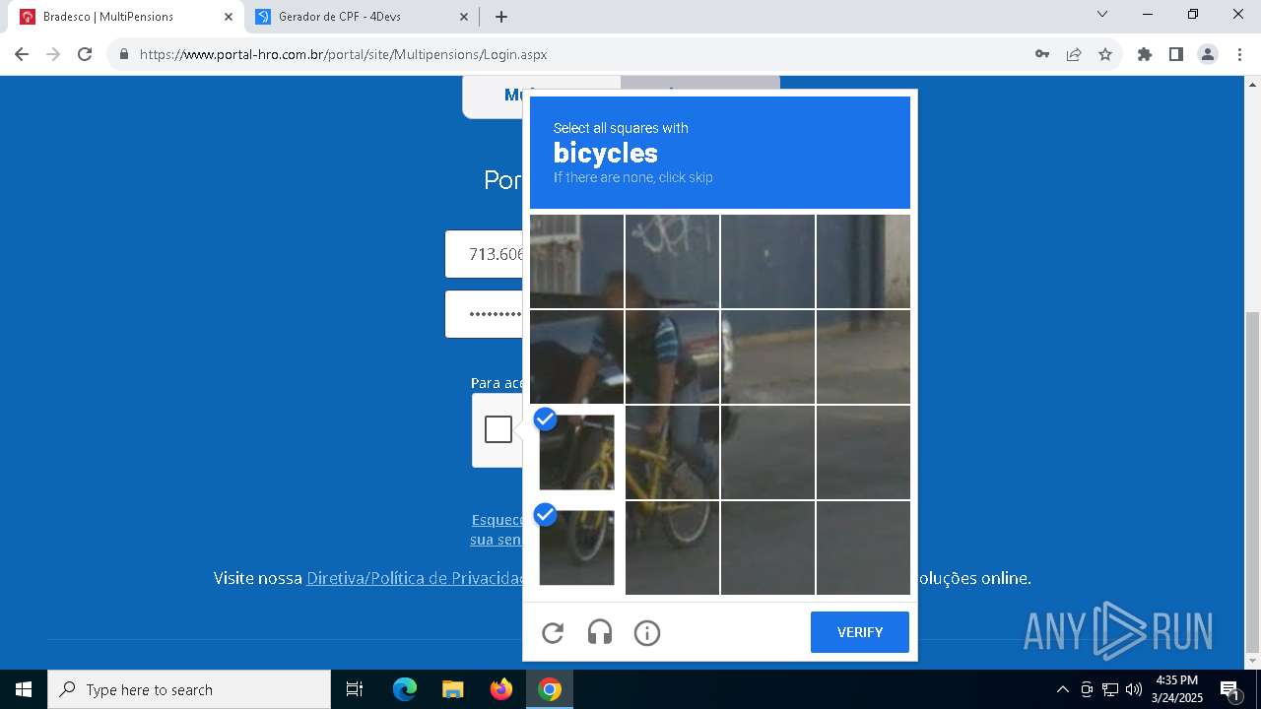Open the Extensions puzzle menu
1261x709 pixels.
point(1145,54)
